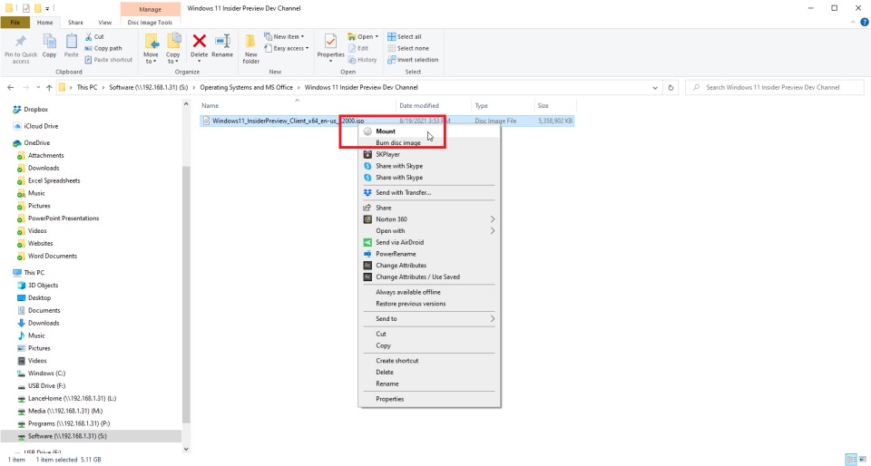Click Select all in the ribbon

405,37
